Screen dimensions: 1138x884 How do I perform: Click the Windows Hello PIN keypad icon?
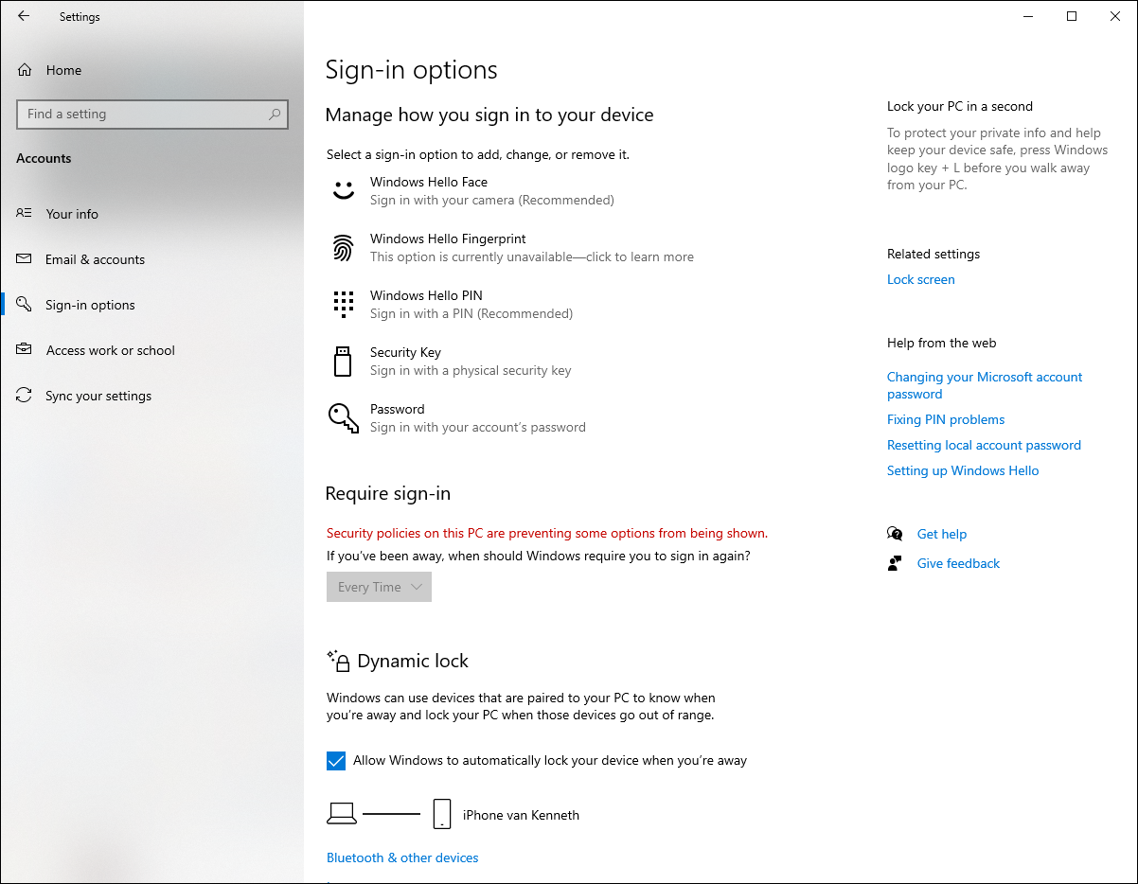click(x=343, y=304)
